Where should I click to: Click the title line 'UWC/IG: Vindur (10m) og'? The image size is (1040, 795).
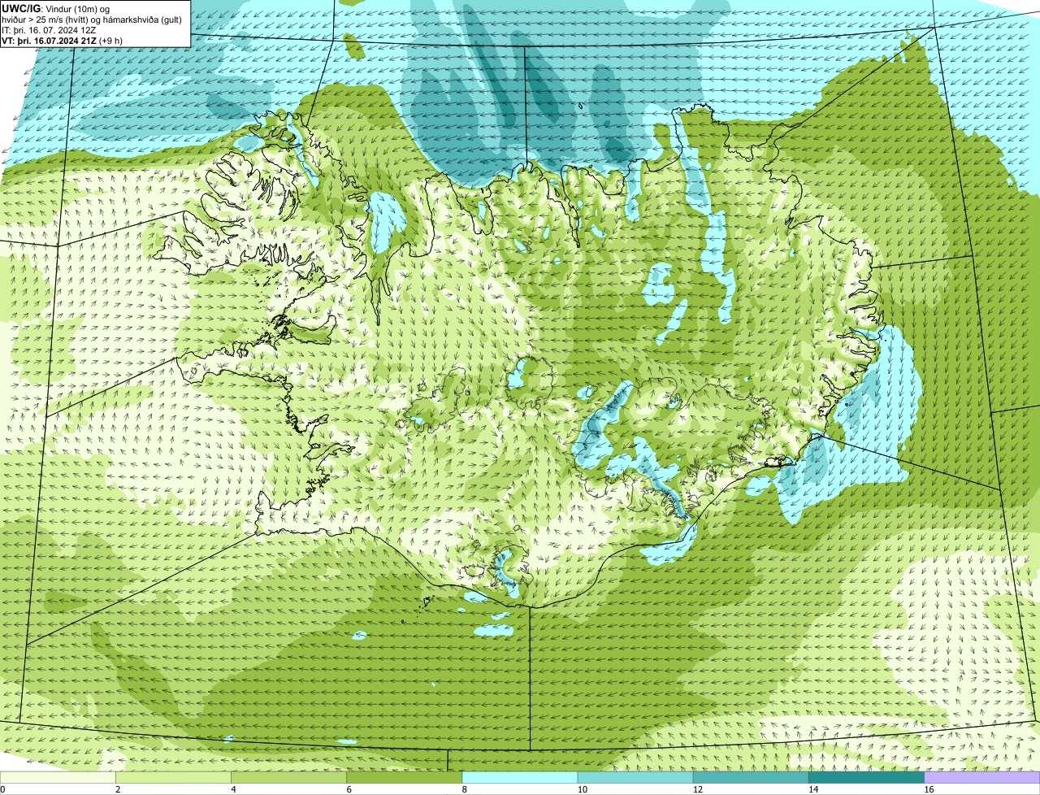coord(55,8)
